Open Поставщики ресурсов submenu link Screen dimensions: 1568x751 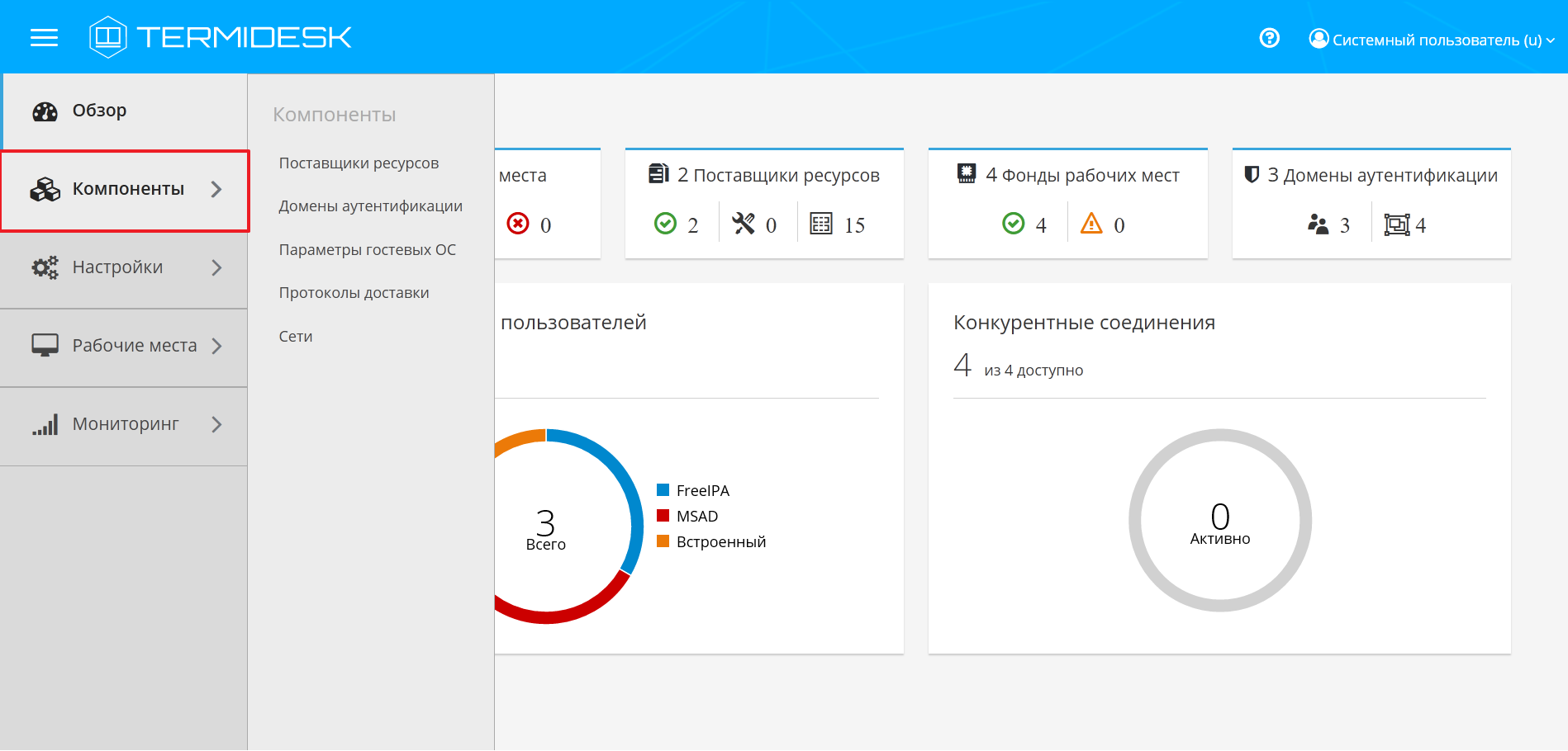click(359, 163)
